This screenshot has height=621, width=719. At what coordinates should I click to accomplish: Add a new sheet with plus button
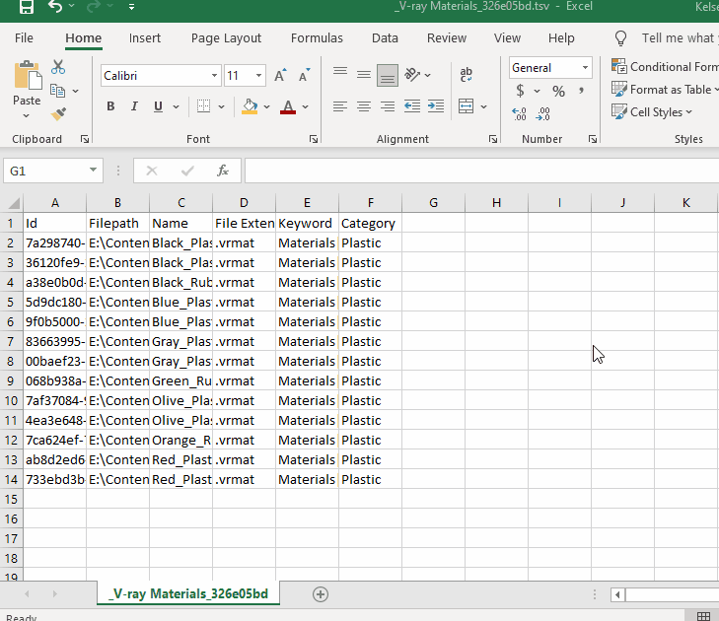tap(320, 593)
